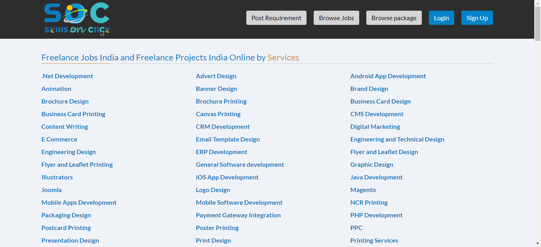Screen dimensions: 541x247
Task: Open the .Net Development services link
Action: coord(67,76)
